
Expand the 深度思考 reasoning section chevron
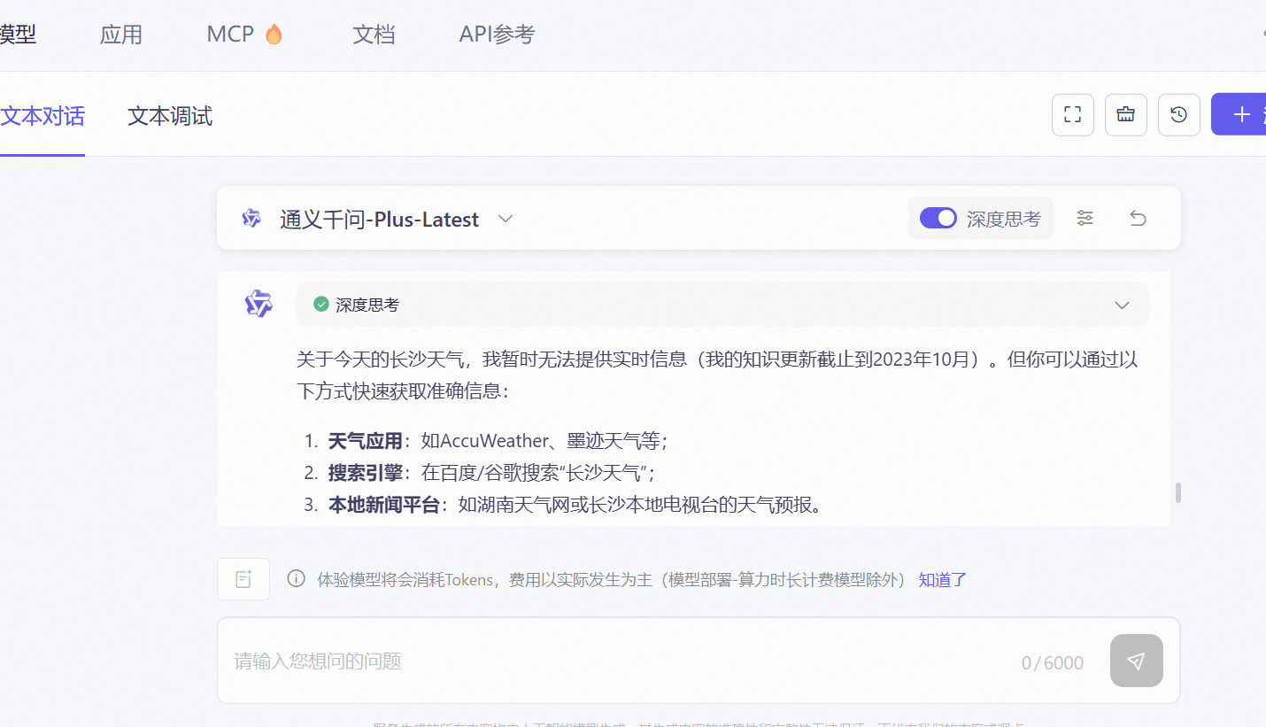pyautogui.click(x=1122, y=305)
